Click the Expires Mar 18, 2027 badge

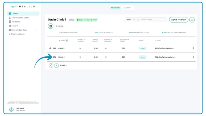click(87, 20)
